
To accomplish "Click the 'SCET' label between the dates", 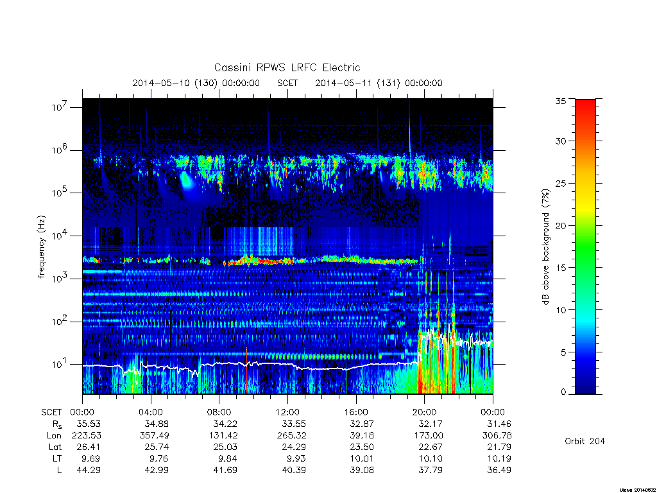I will point(287,83).
